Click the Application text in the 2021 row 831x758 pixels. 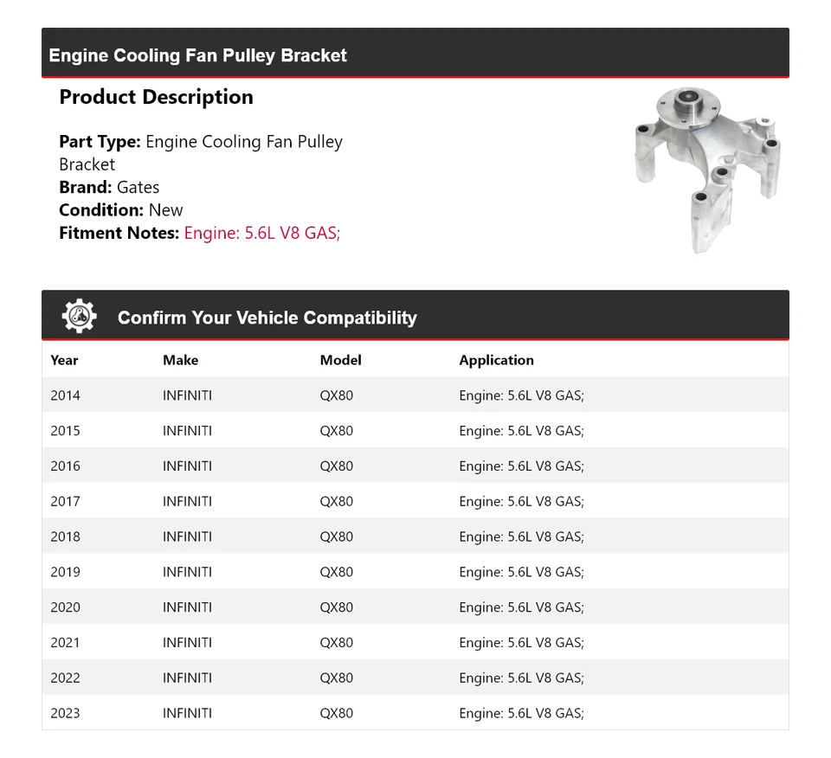(521, 643)
